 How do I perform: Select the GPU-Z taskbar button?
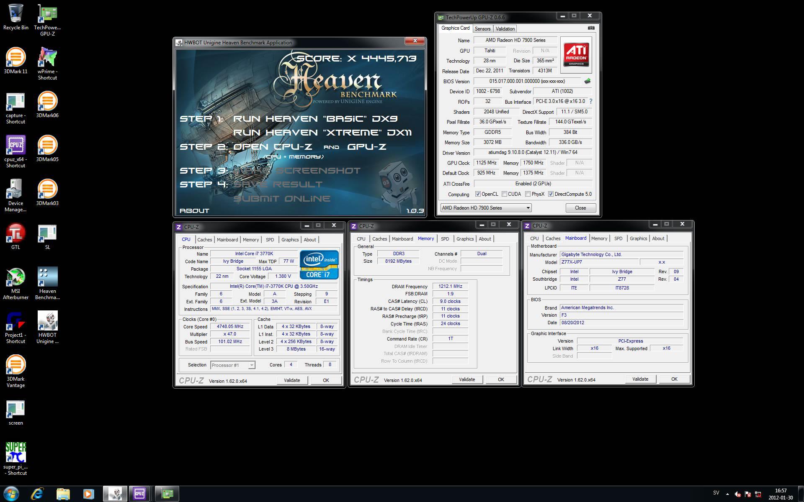click(167, 494)
